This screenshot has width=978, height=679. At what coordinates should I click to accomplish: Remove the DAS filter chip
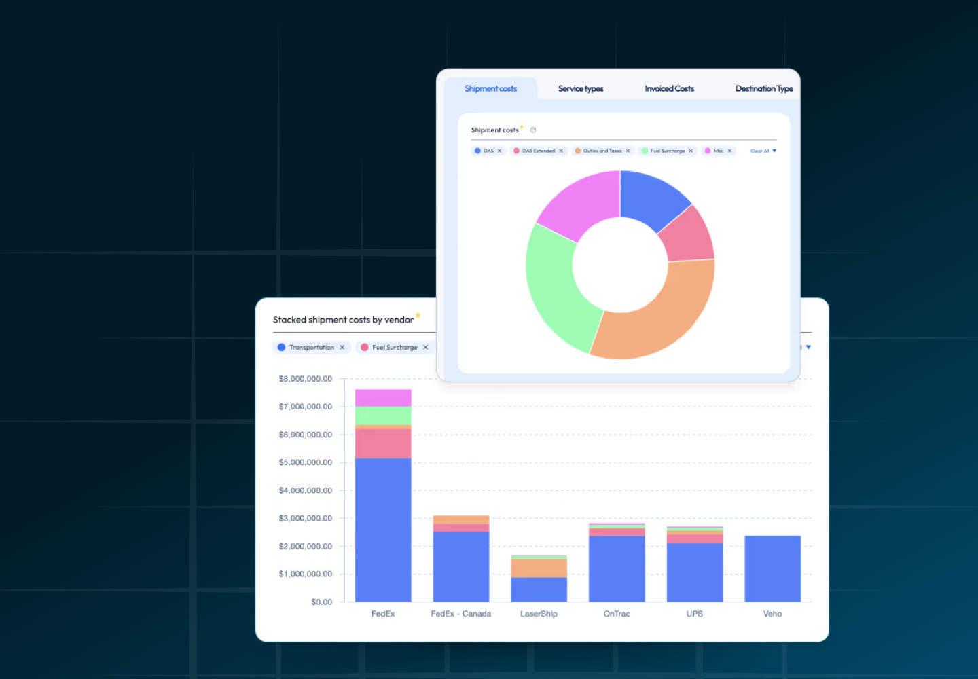pyautogui.click(x=499, y=151)
